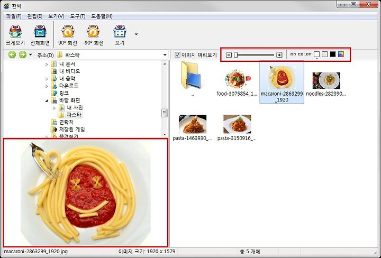Click status text 이미지 크기: 1920 x 1579
The width and height of the screenshot is (381, 258).
tap(147, 251)
